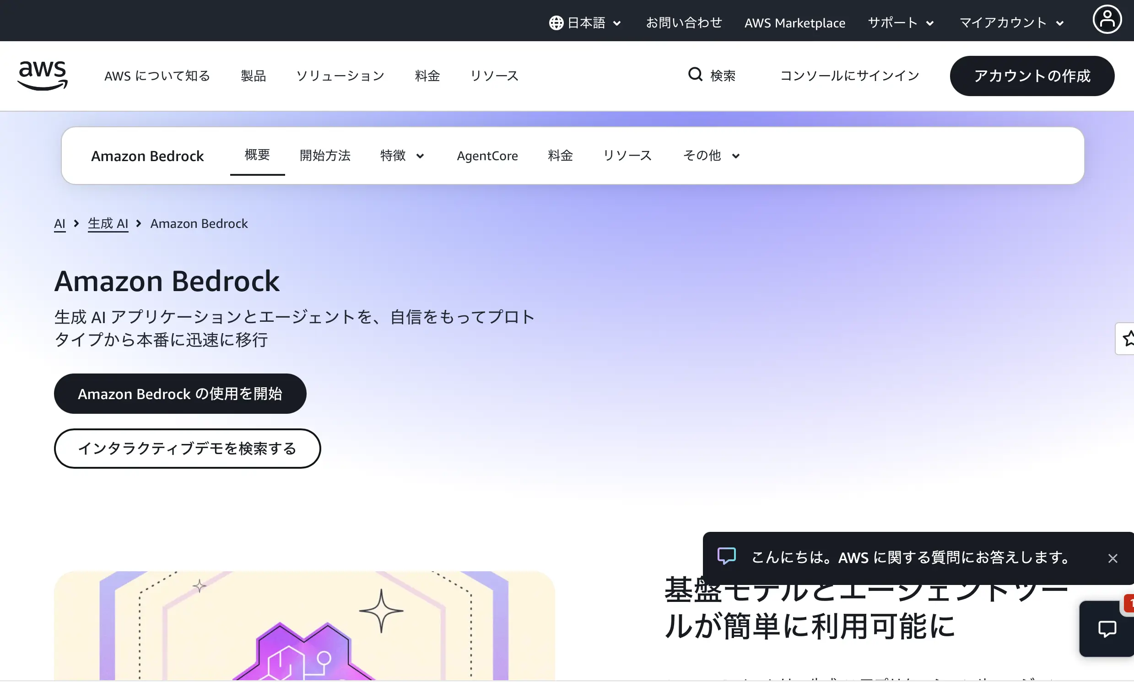Screen dimensions: 1134x682
Task: Expand the マイアカウント dropdown menu
Action: pos(1011,22)
